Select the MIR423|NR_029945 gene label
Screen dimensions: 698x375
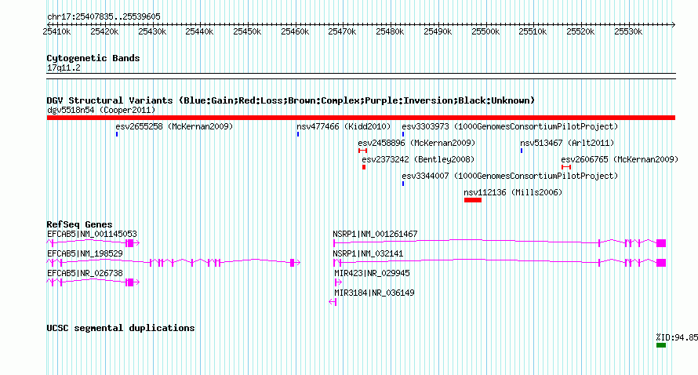(x=373, y=273)
